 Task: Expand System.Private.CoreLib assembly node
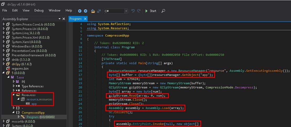(3, 24)
